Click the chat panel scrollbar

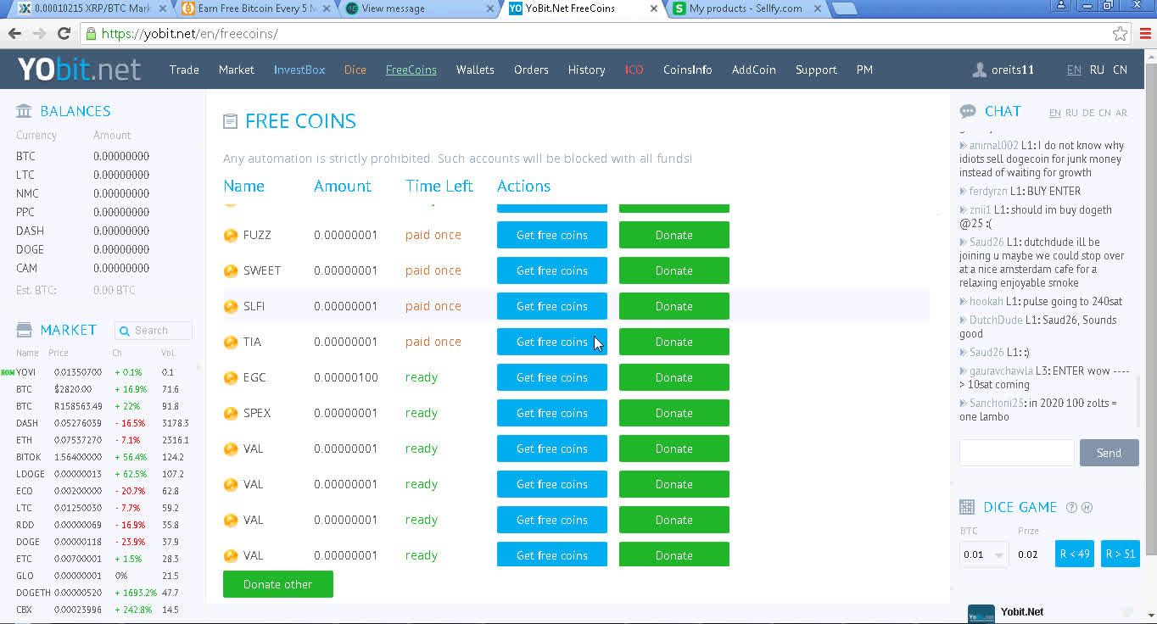tap(1137, 398)
